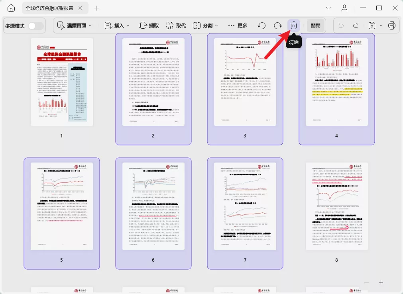
Task: Click the redo arrow icon
Action: [356, 25]
